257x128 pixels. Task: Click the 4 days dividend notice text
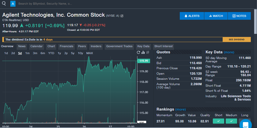(x=48, y=40)
